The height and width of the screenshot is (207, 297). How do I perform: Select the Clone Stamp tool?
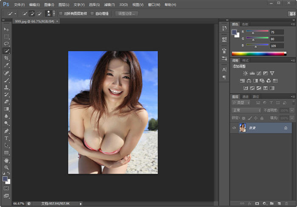pos(6,87)
